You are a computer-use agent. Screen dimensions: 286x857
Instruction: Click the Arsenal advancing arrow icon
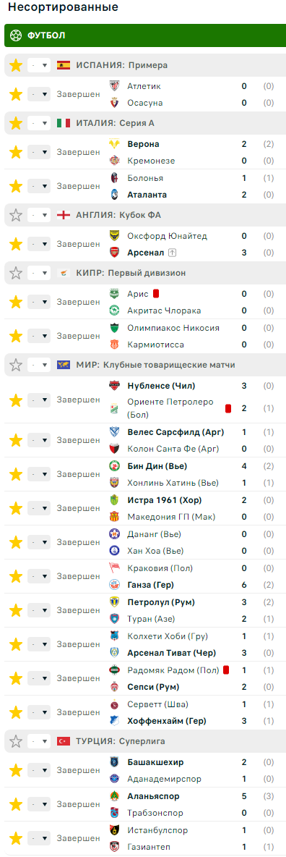coord(173,253)
